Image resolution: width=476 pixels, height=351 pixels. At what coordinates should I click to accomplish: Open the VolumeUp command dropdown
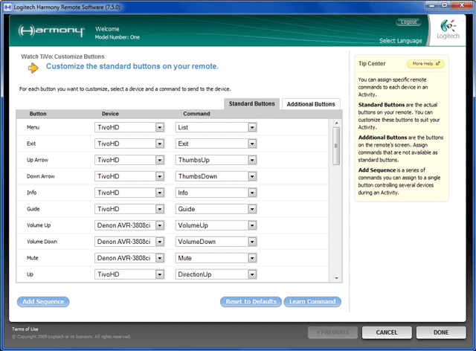[216, 225]
